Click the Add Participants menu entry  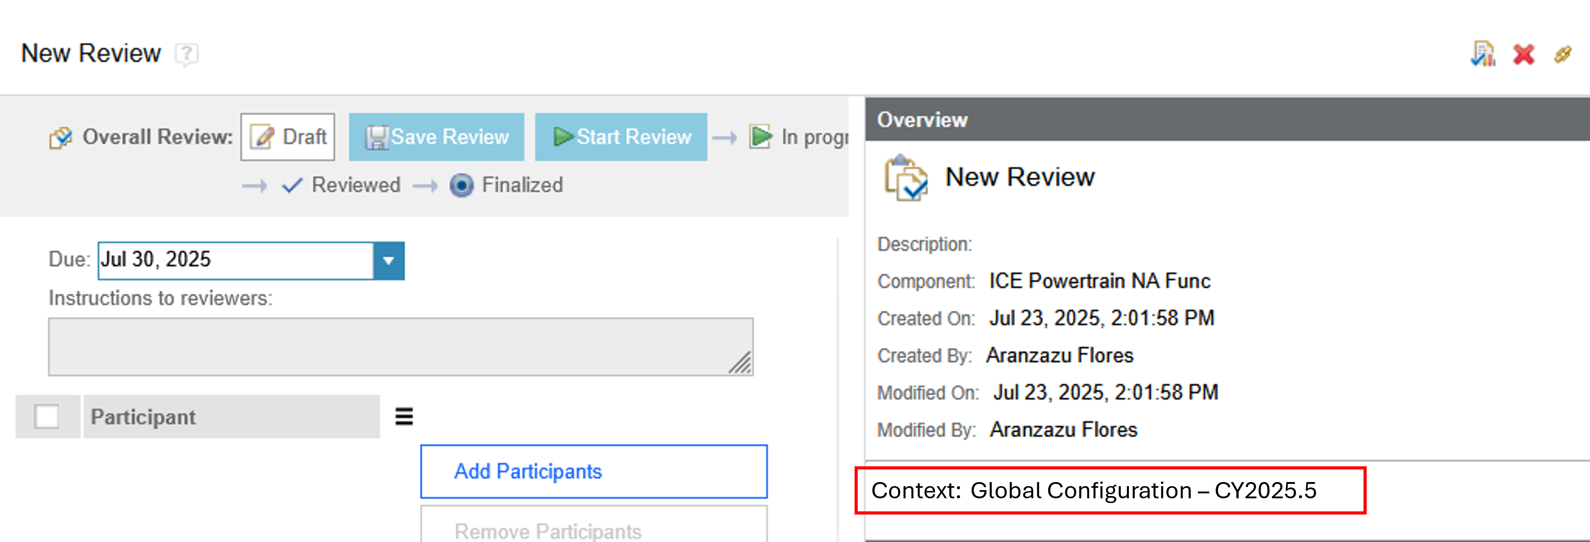593,471
